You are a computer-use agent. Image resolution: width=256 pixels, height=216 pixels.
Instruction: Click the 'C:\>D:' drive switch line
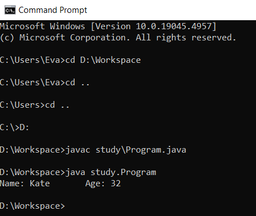(15, 127)
